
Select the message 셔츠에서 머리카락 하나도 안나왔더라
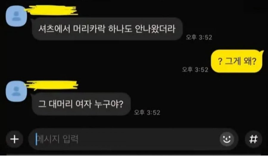click(107, 29)
